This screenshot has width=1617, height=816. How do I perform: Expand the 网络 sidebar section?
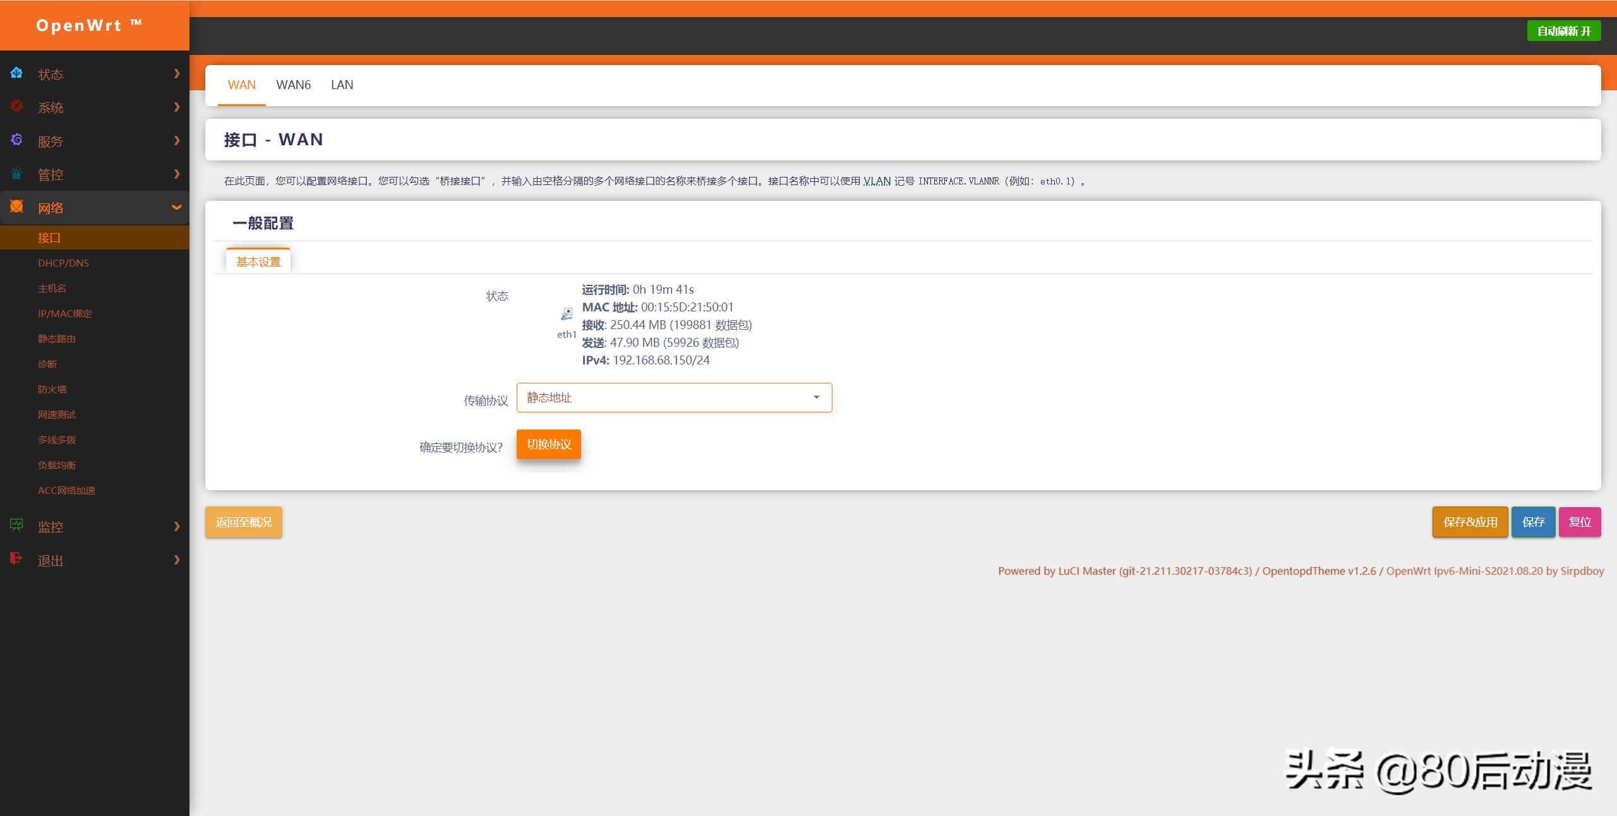tap(93, 207)
